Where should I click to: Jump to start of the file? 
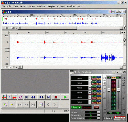(x=26, y=97)
